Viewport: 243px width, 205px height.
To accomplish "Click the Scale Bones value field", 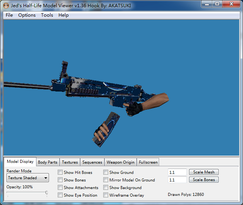I will click(x=177, y=180).
